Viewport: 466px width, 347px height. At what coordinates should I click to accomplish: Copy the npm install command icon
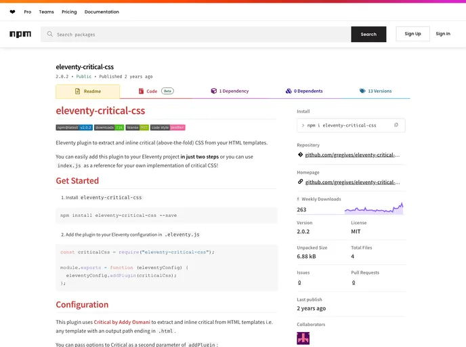coord(396,125)
